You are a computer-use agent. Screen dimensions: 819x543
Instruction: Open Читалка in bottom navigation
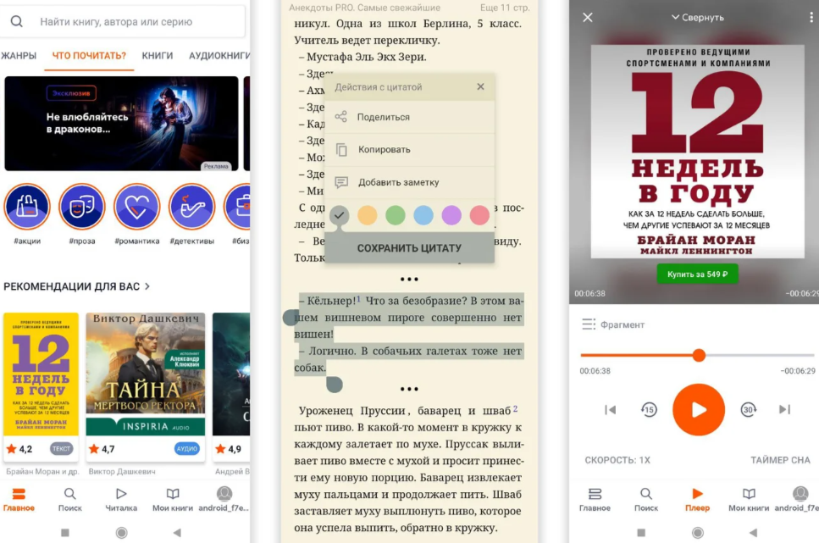tap(121, 500)
